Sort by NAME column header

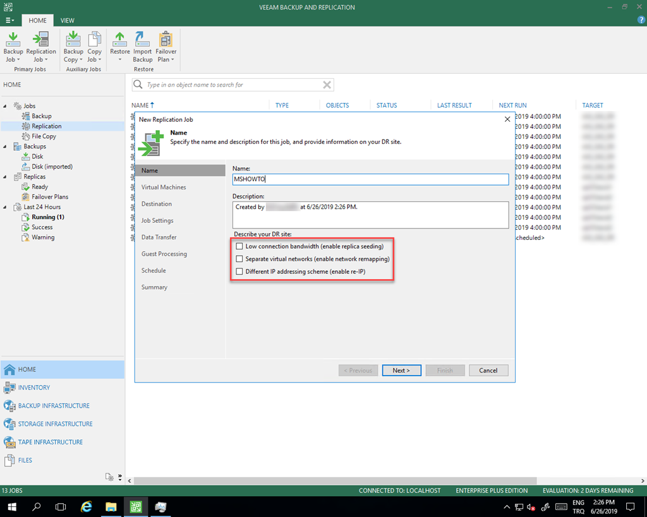(143, 105)
